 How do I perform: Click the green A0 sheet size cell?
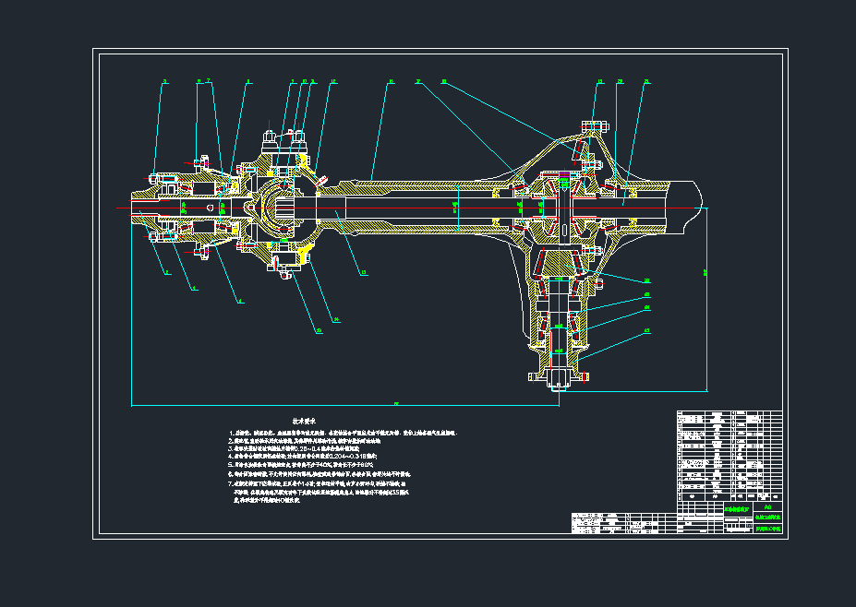pos(767,507)
